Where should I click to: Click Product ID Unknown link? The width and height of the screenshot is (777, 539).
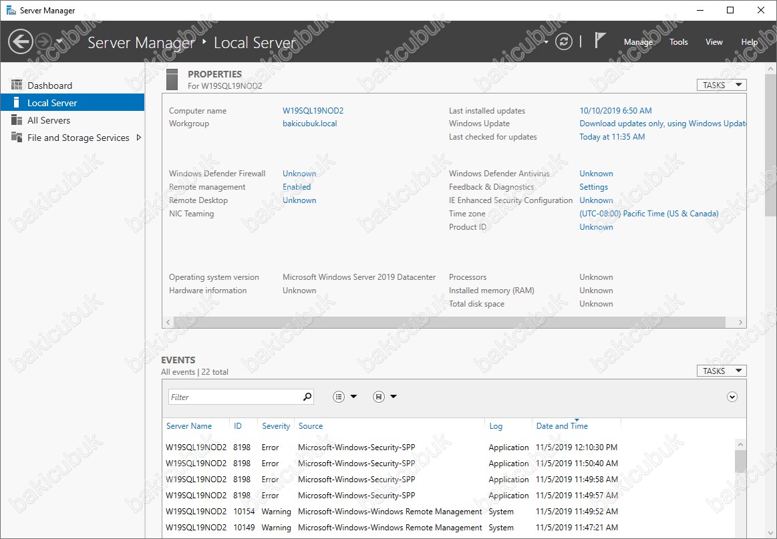point(596,227)
